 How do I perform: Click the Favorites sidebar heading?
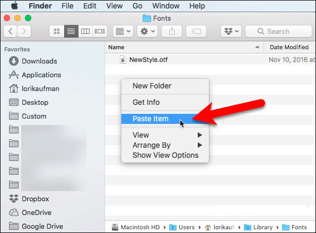[17, 49]
